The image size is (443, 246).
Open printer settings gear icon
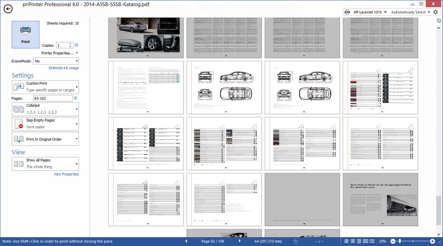[435, 12]
